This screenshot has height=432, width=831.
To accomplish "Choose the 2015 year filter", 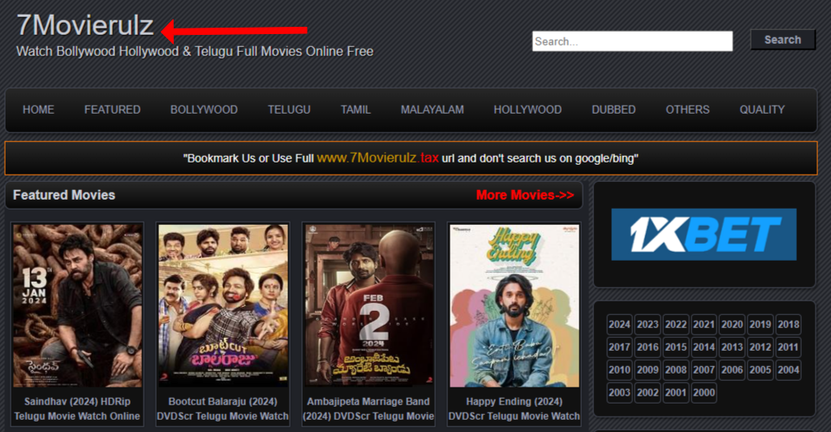I will tap(676, 348).
